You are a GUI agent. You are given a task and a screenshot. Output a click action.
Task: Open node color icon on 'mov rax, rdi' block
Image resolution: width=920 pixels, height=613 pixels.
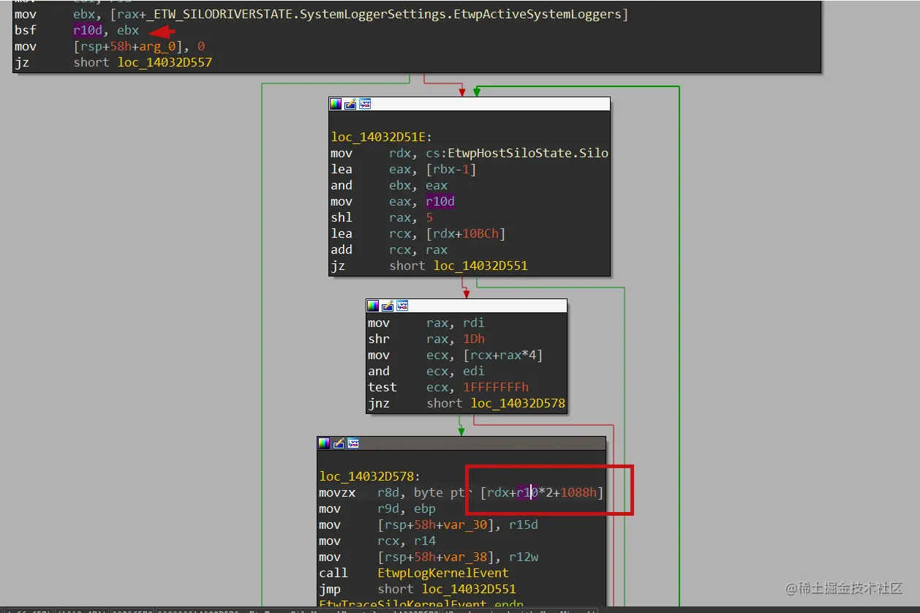tap(373, 306)
